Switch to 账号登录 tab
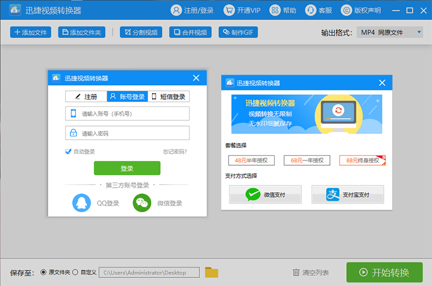The height and width of the screenshot is (286, 432). [x=127, y=97]
